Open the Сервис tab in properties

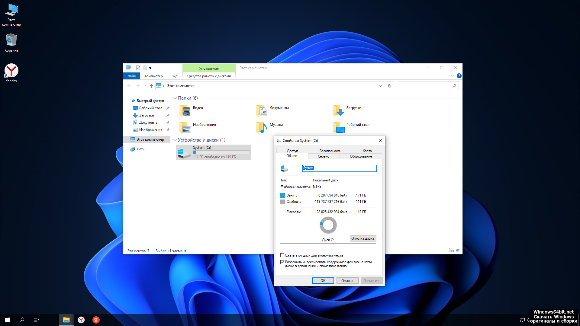(x=323, y=156)
